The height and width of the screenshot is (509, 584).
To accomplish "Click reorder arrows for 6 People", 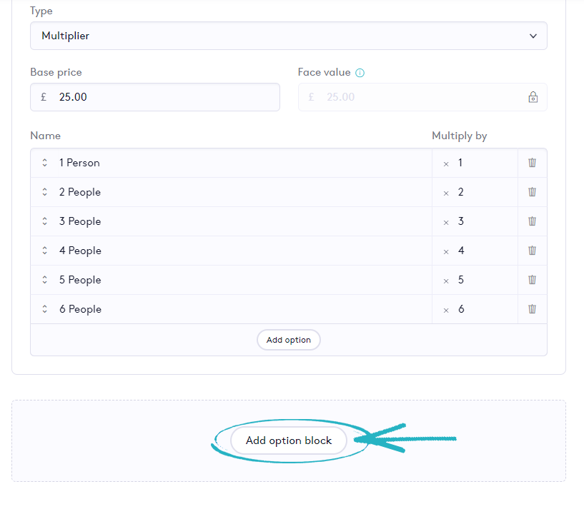I will pyautogui.click(x=44, y=309).
